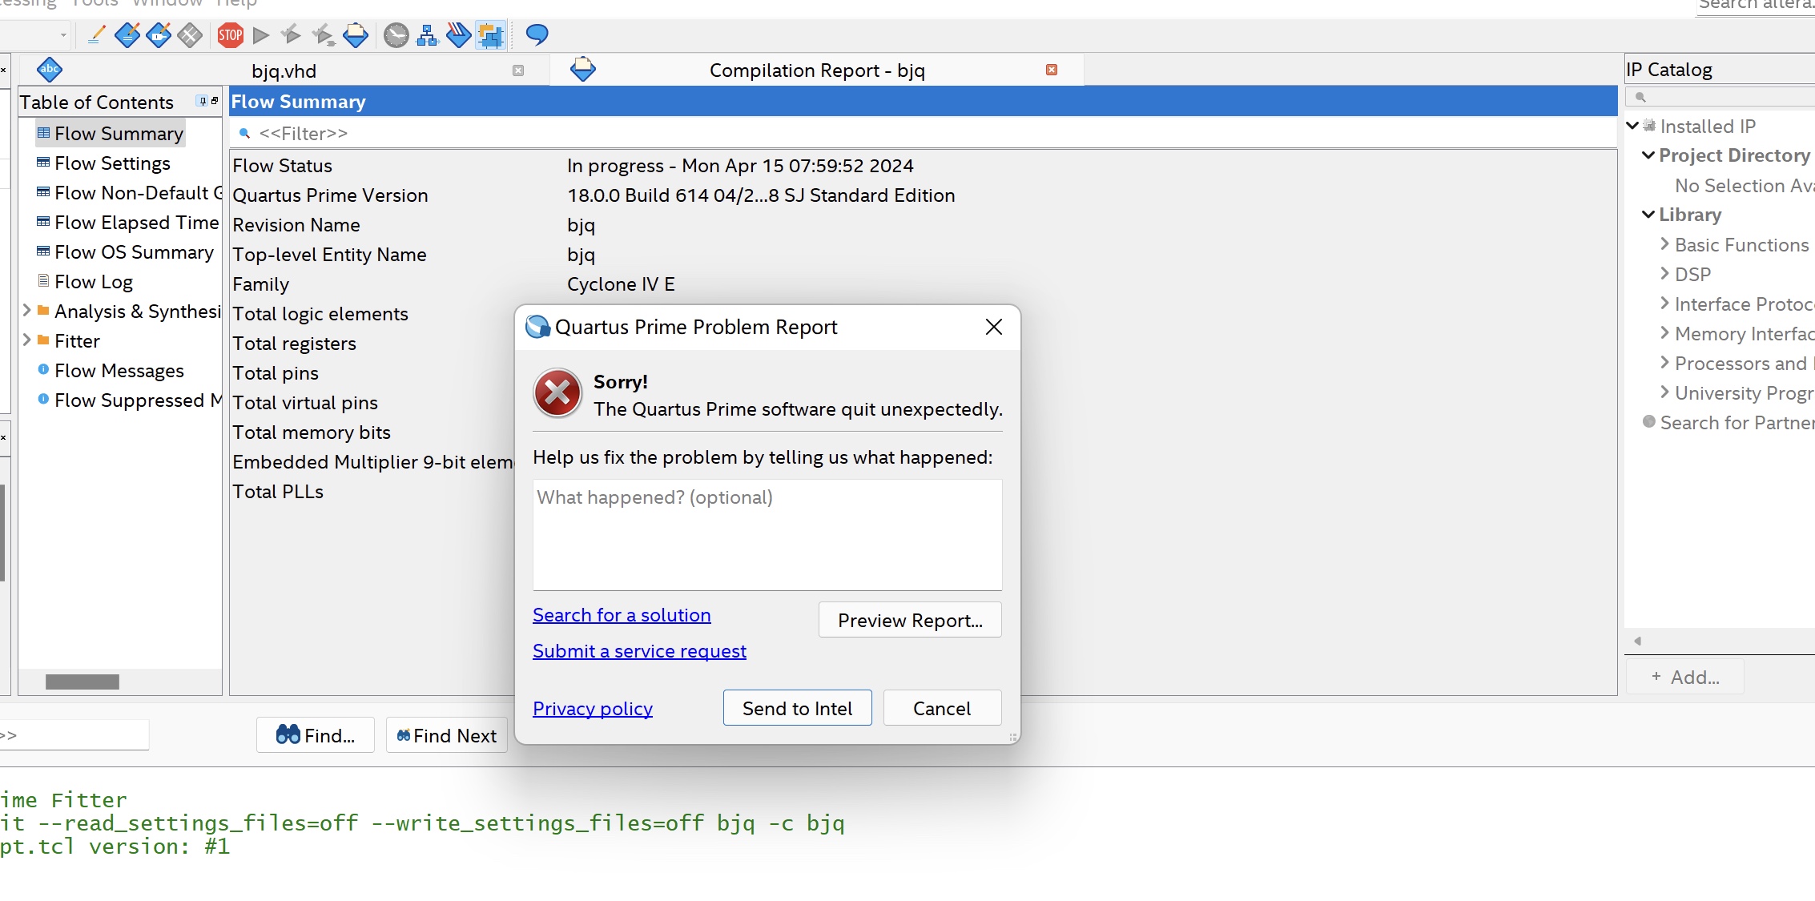Collapse the Library node in IP Catalog
Image resolution: width=1815 pixels, height=901 pixels.
click(x=1648, y=215)
